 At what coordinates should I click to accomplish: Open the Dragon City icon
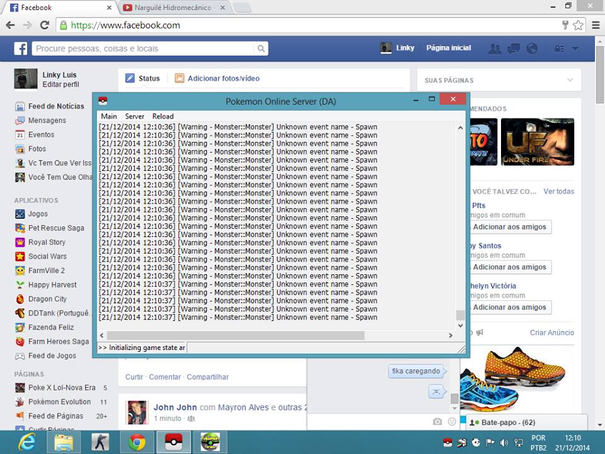click(20, 299)
